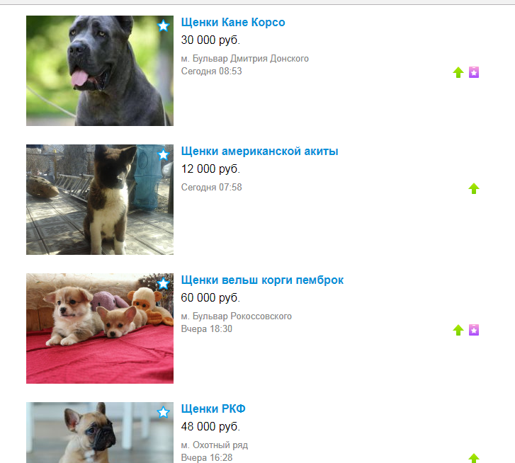View the French bulldog puppy photo
This screenshot has height=463, width=515.
(x=100, y=433)
